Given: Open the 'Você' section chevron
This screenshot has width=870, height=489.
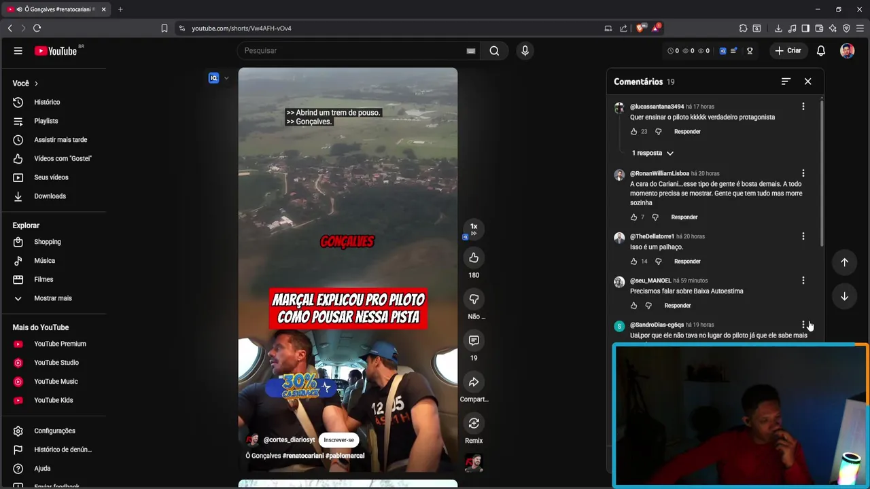Looking at the screenshot, I should pyautogui.click(x=36, y=84).
